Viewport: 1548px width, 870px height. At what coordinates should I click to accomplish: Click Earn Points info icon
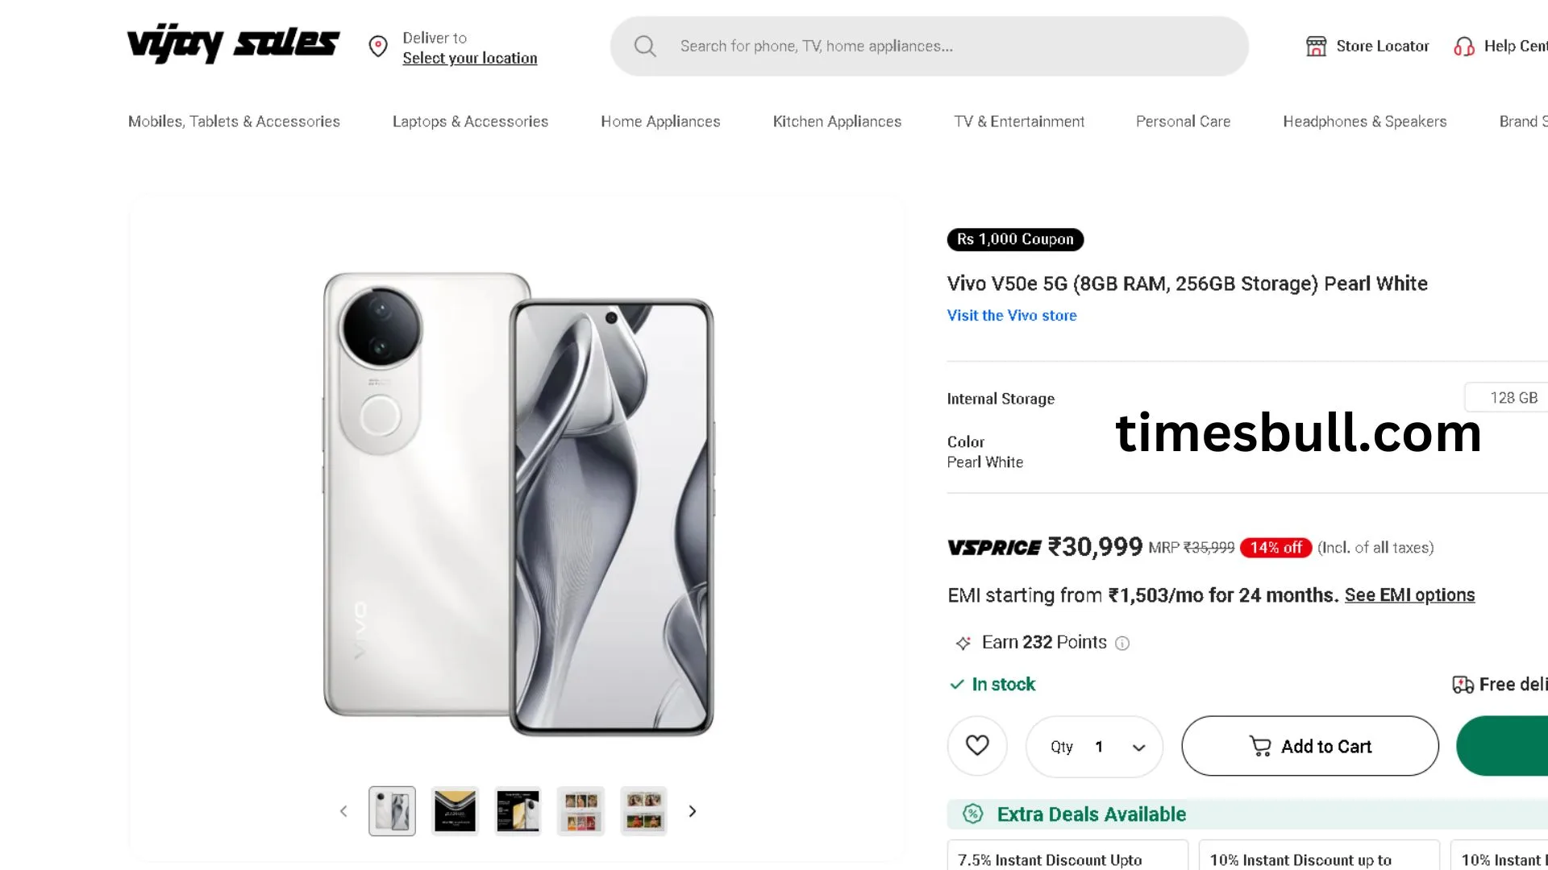point(1122,643)
